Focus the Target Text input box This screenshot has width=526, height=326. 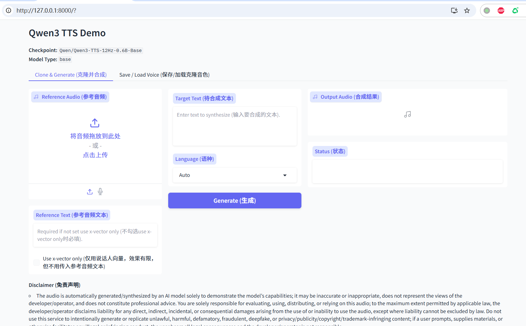(x=235, y=126)
